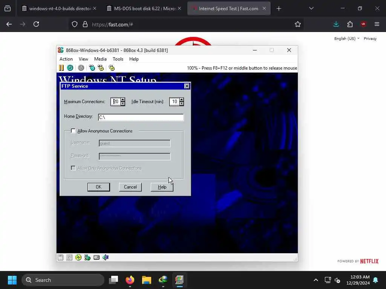386x289 pixels.
Task: Enable Allow Anonymous Connections checkbox
Action: click(x=73, y=131)
